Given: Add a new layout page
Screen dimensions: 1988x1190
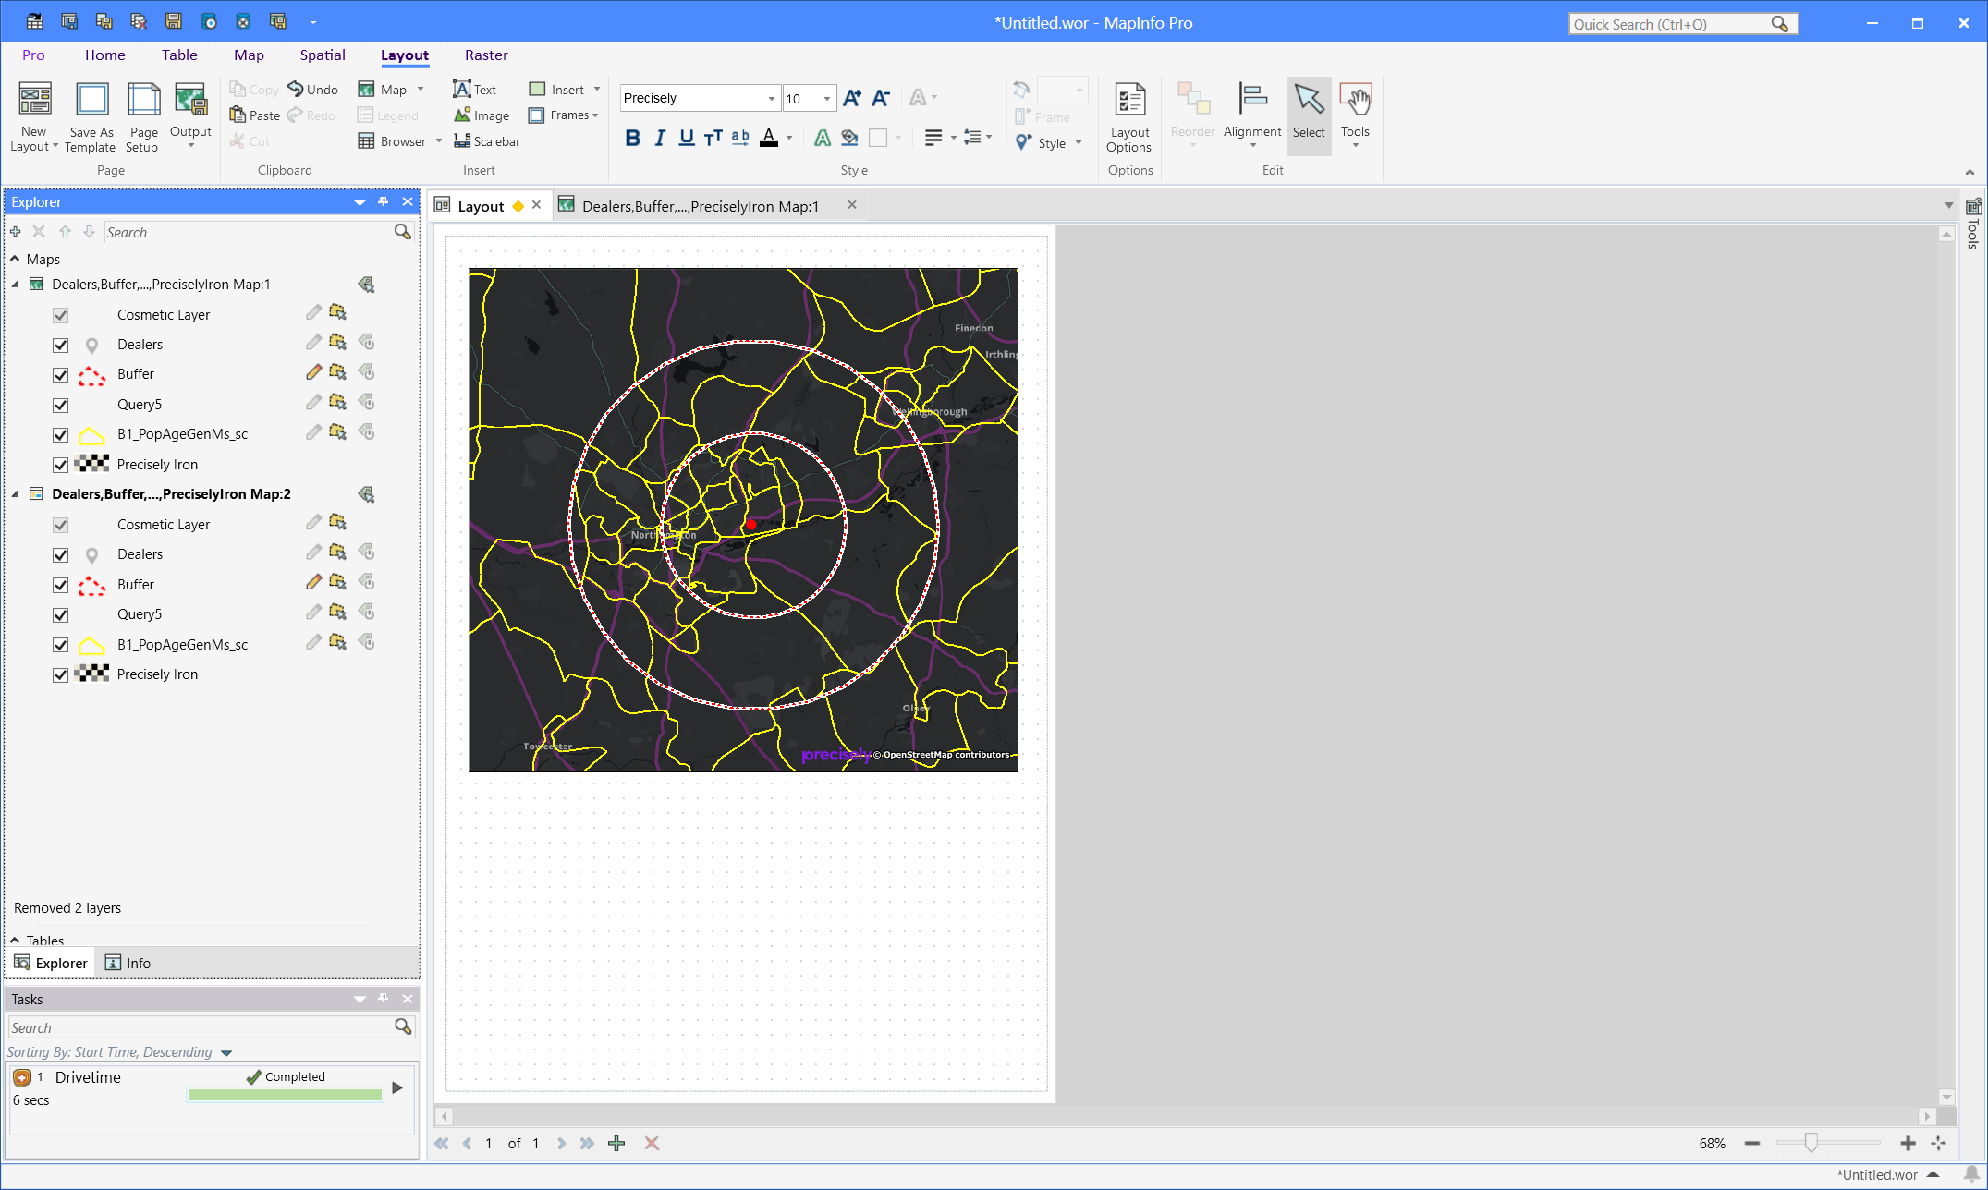Looking at the screenshot, I should [x=616, y=1144].
